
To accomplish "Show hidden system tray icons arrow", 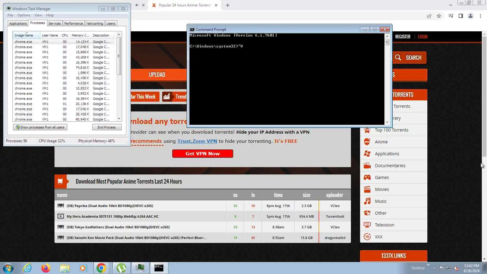I will pyautogui.click(x=434, y=268).
